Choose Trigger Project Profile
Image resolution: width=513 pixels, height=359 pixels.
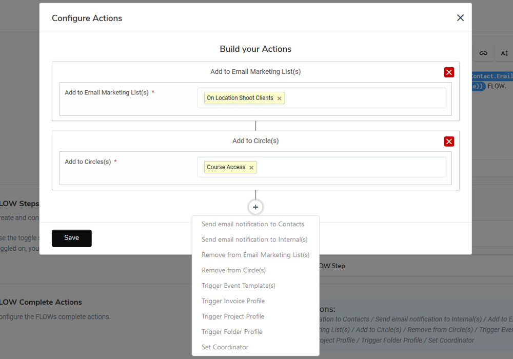233,316
